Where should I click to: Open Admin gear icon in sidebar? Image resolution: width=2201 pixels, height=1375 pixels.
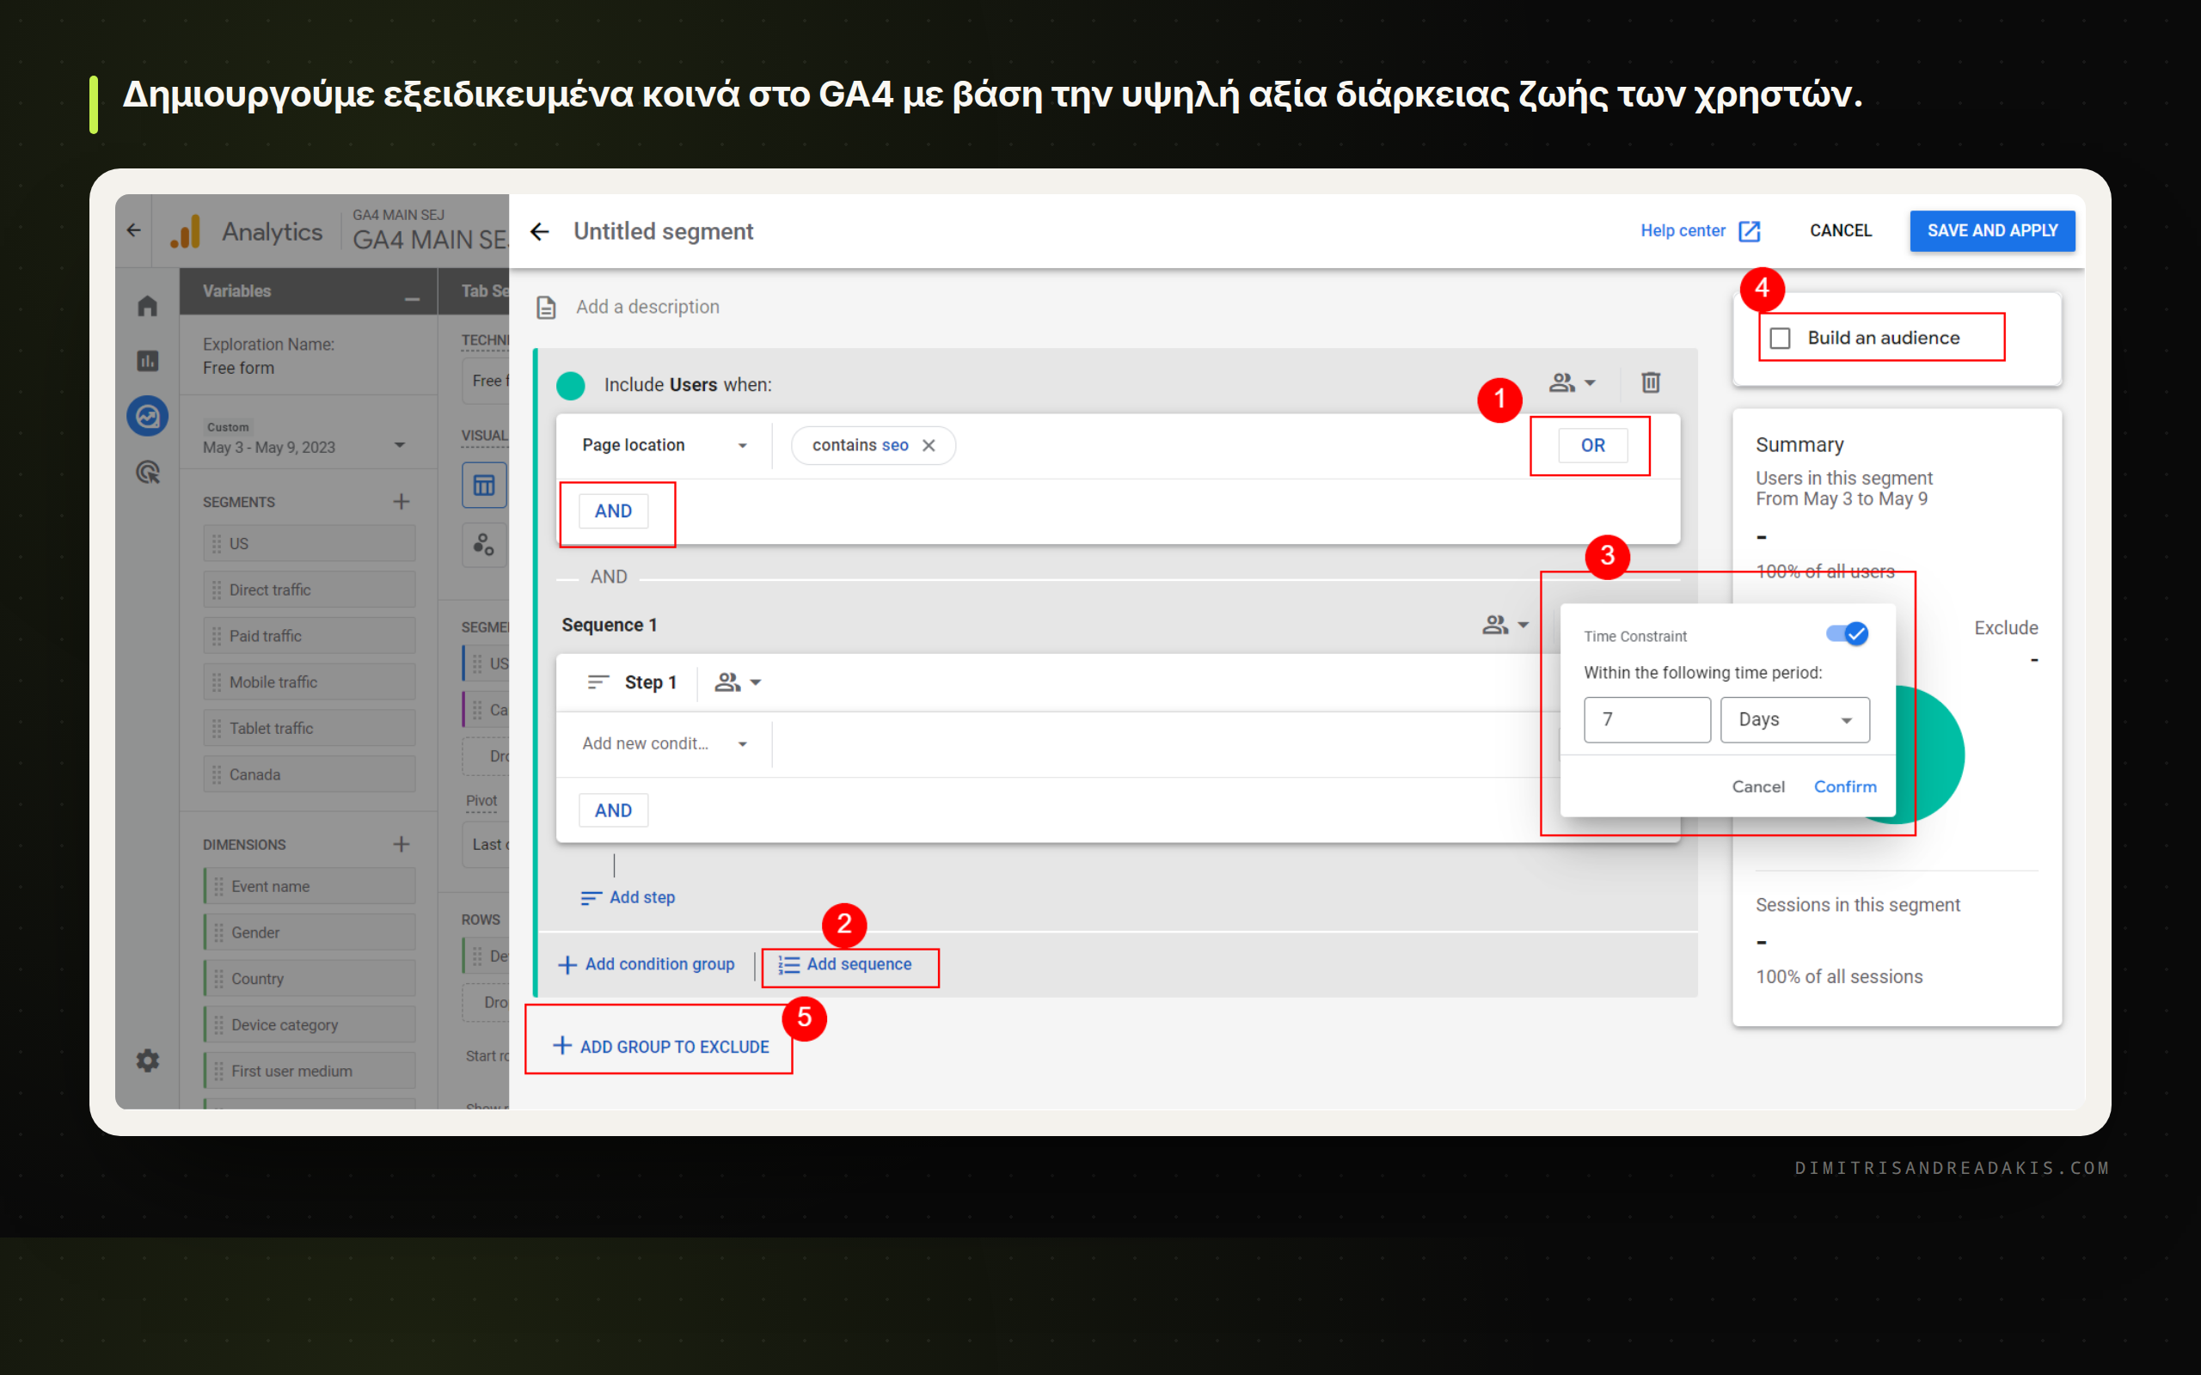point(147,1060)
